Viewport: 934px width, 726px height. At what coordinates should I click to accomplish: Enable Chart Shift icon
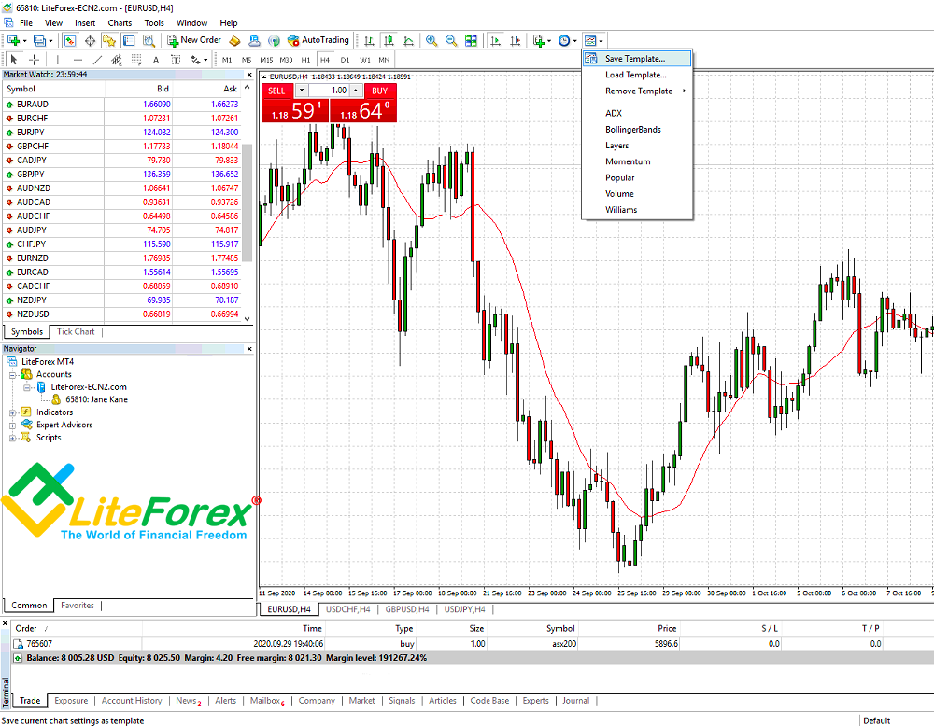(x=516, y=40)
